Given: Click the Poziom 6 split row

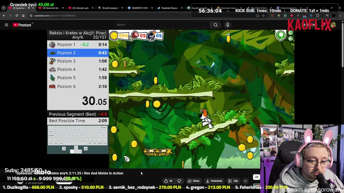Looking at the screenshot, I should (x=78, y=86).
